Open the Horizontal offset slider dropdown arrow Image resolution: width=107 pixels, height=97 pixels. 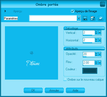point(100,40)
